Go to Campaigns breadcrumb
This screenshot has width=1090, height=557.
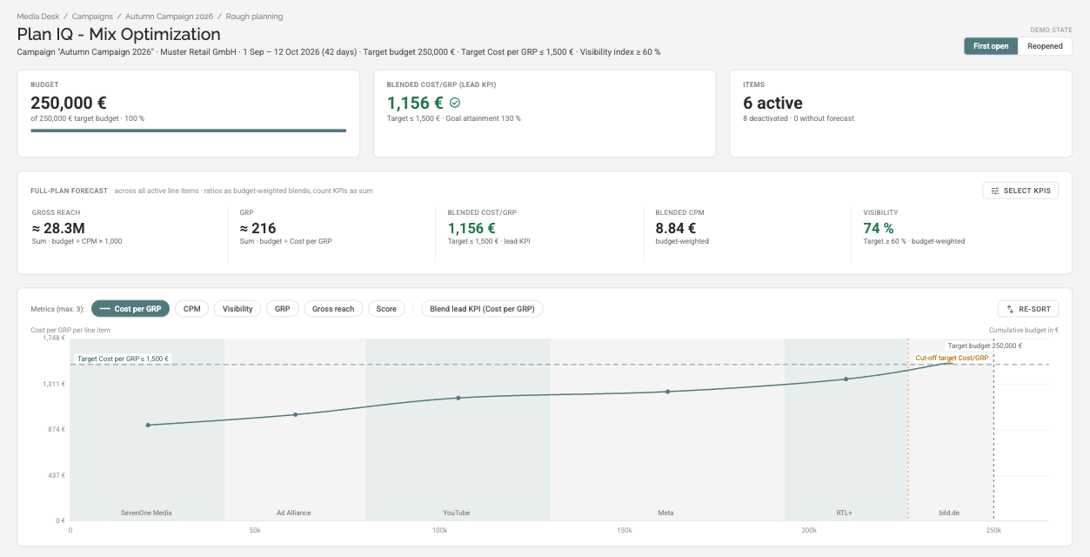click(91, 17)
